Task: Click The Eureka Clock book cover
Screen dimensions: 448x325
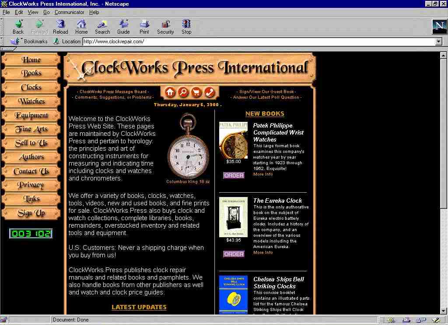Action: point(234,217)
